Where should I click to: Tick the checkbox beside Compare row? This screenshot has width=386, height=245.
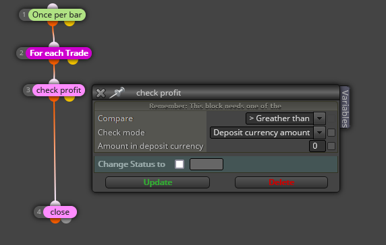331,118
